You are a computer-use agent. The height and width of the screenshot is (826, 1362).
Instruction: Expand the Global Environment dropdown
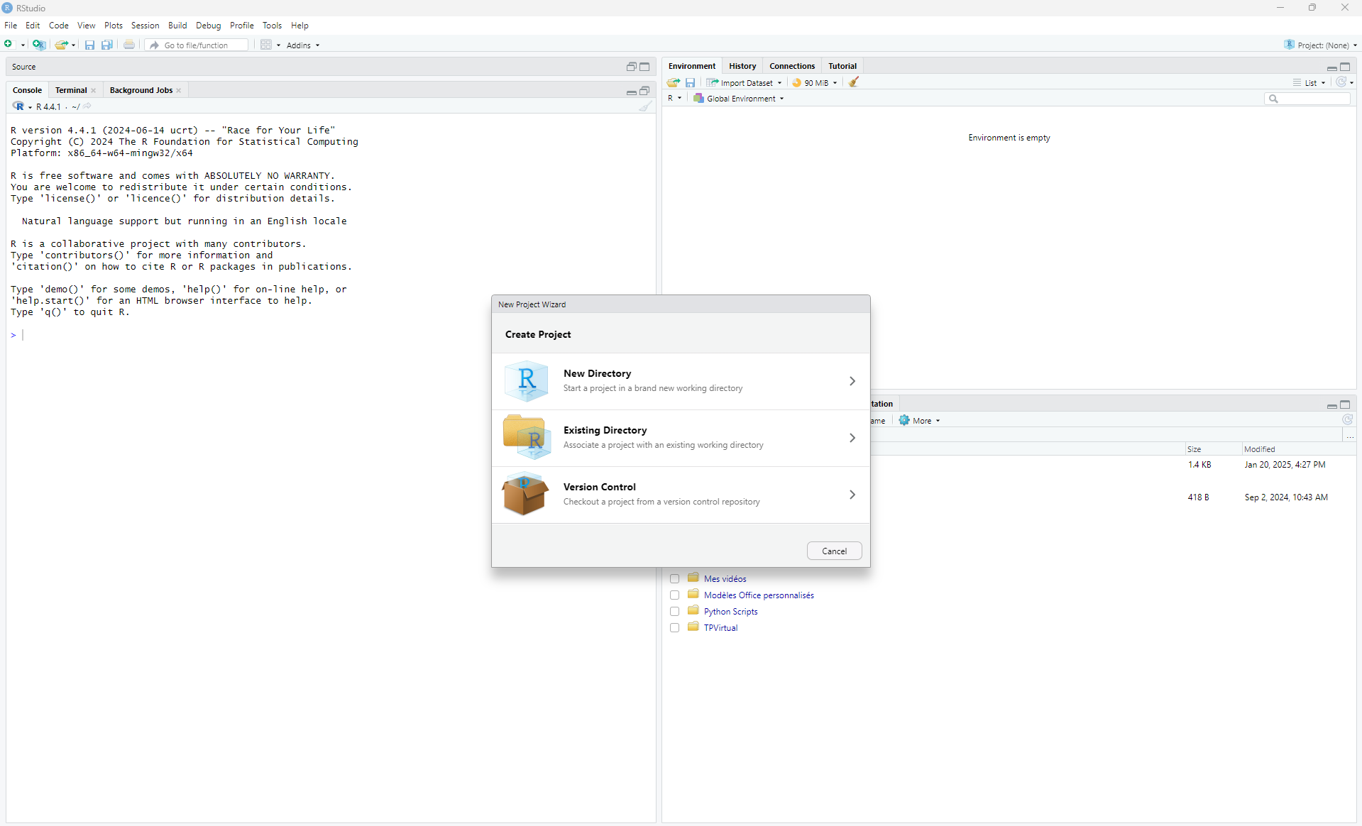(x=740, y=99)
